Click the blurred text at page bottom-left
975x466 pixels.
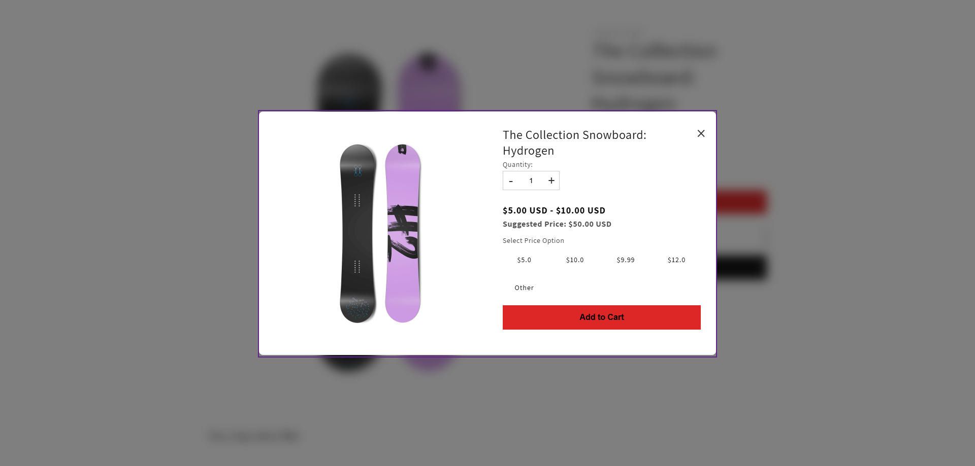click(254, 436)
